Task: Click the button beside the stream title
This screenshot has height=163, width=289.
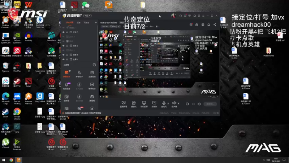Action: click(122, 22)
